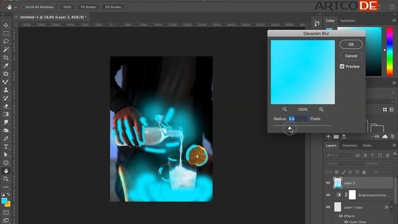The image size is (398, 224).
Task: Select the Path Selection tool
Action: pyautogui.click(x=6, y=155)
